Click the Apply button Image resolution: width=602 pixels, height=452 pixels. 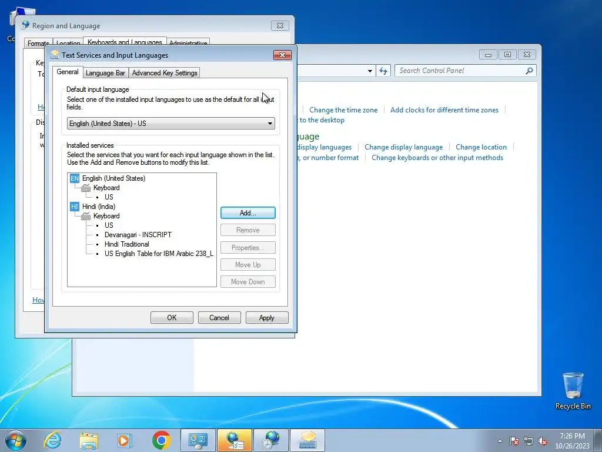267,317
